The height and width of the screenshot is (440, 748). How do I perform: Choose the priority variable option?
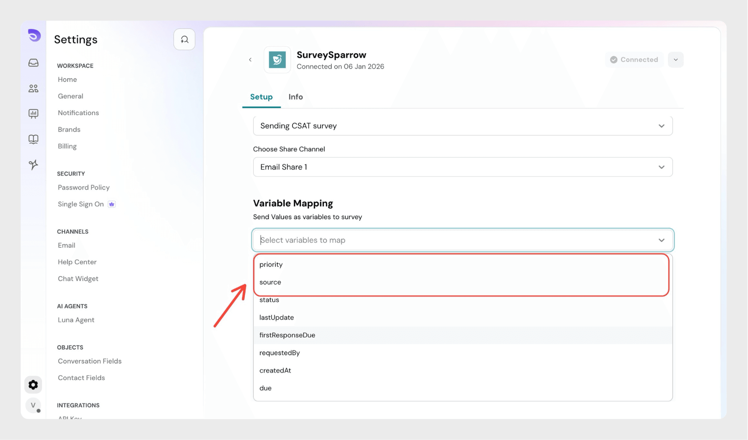271,265
